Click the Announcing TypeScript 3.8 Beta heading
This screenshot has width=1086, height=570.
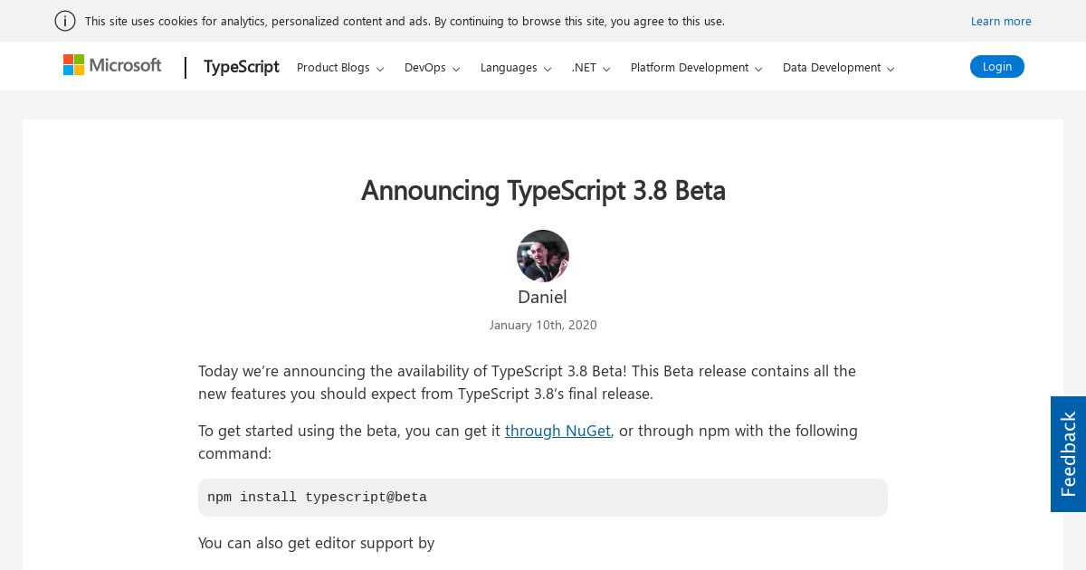pos(543,191)
